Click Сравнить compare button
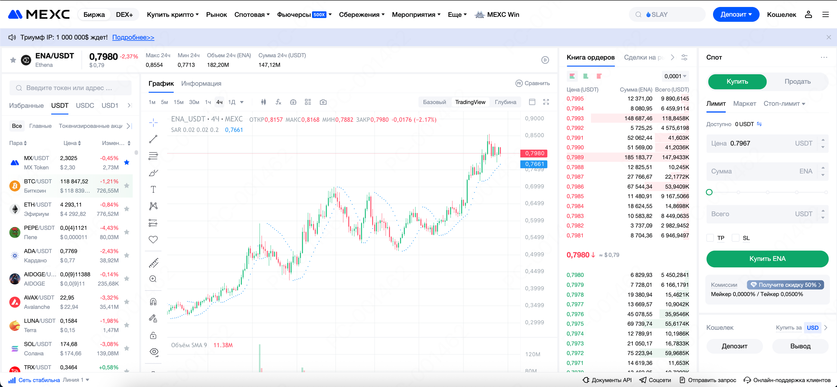This screenshot has width=837, height=387. click(x=533, y=83)
